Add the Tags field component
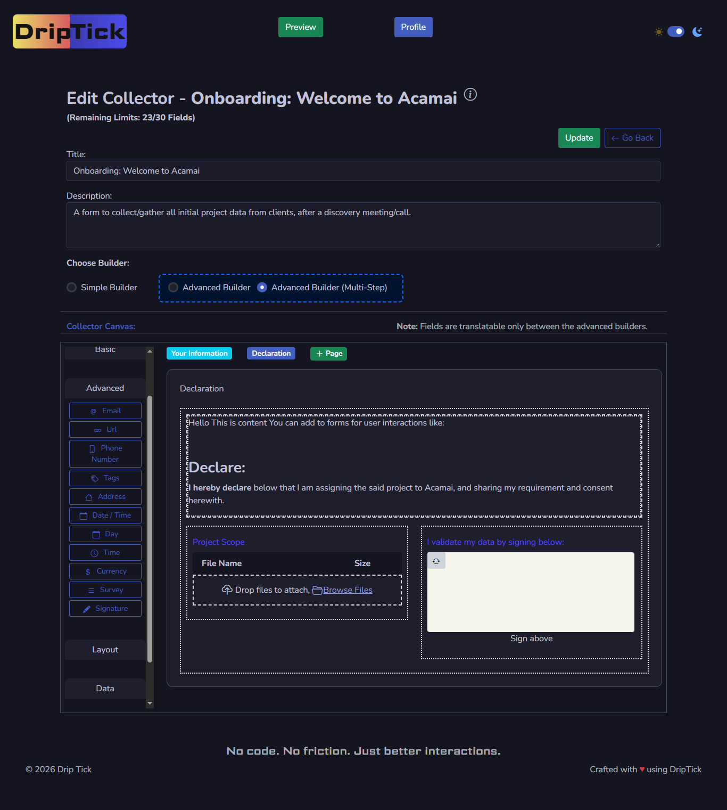The height and width of the screenshot is (810, 727). click(105, 478)
